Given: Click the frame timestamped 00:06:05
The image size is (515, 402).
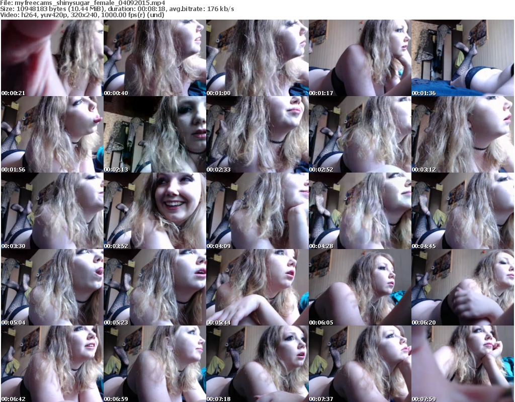Looking at the screenshot, I should pos(360,287).
